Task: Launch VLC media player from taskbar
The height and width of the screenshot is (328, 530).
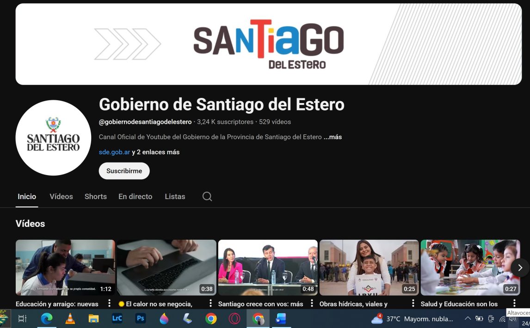Action: (x=70, y=319)
